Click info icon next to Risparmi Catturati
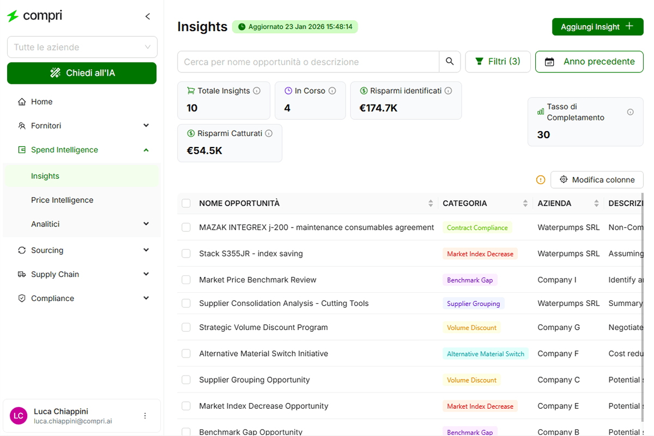This screenshot has width=654, height=436. click(269, 133)
